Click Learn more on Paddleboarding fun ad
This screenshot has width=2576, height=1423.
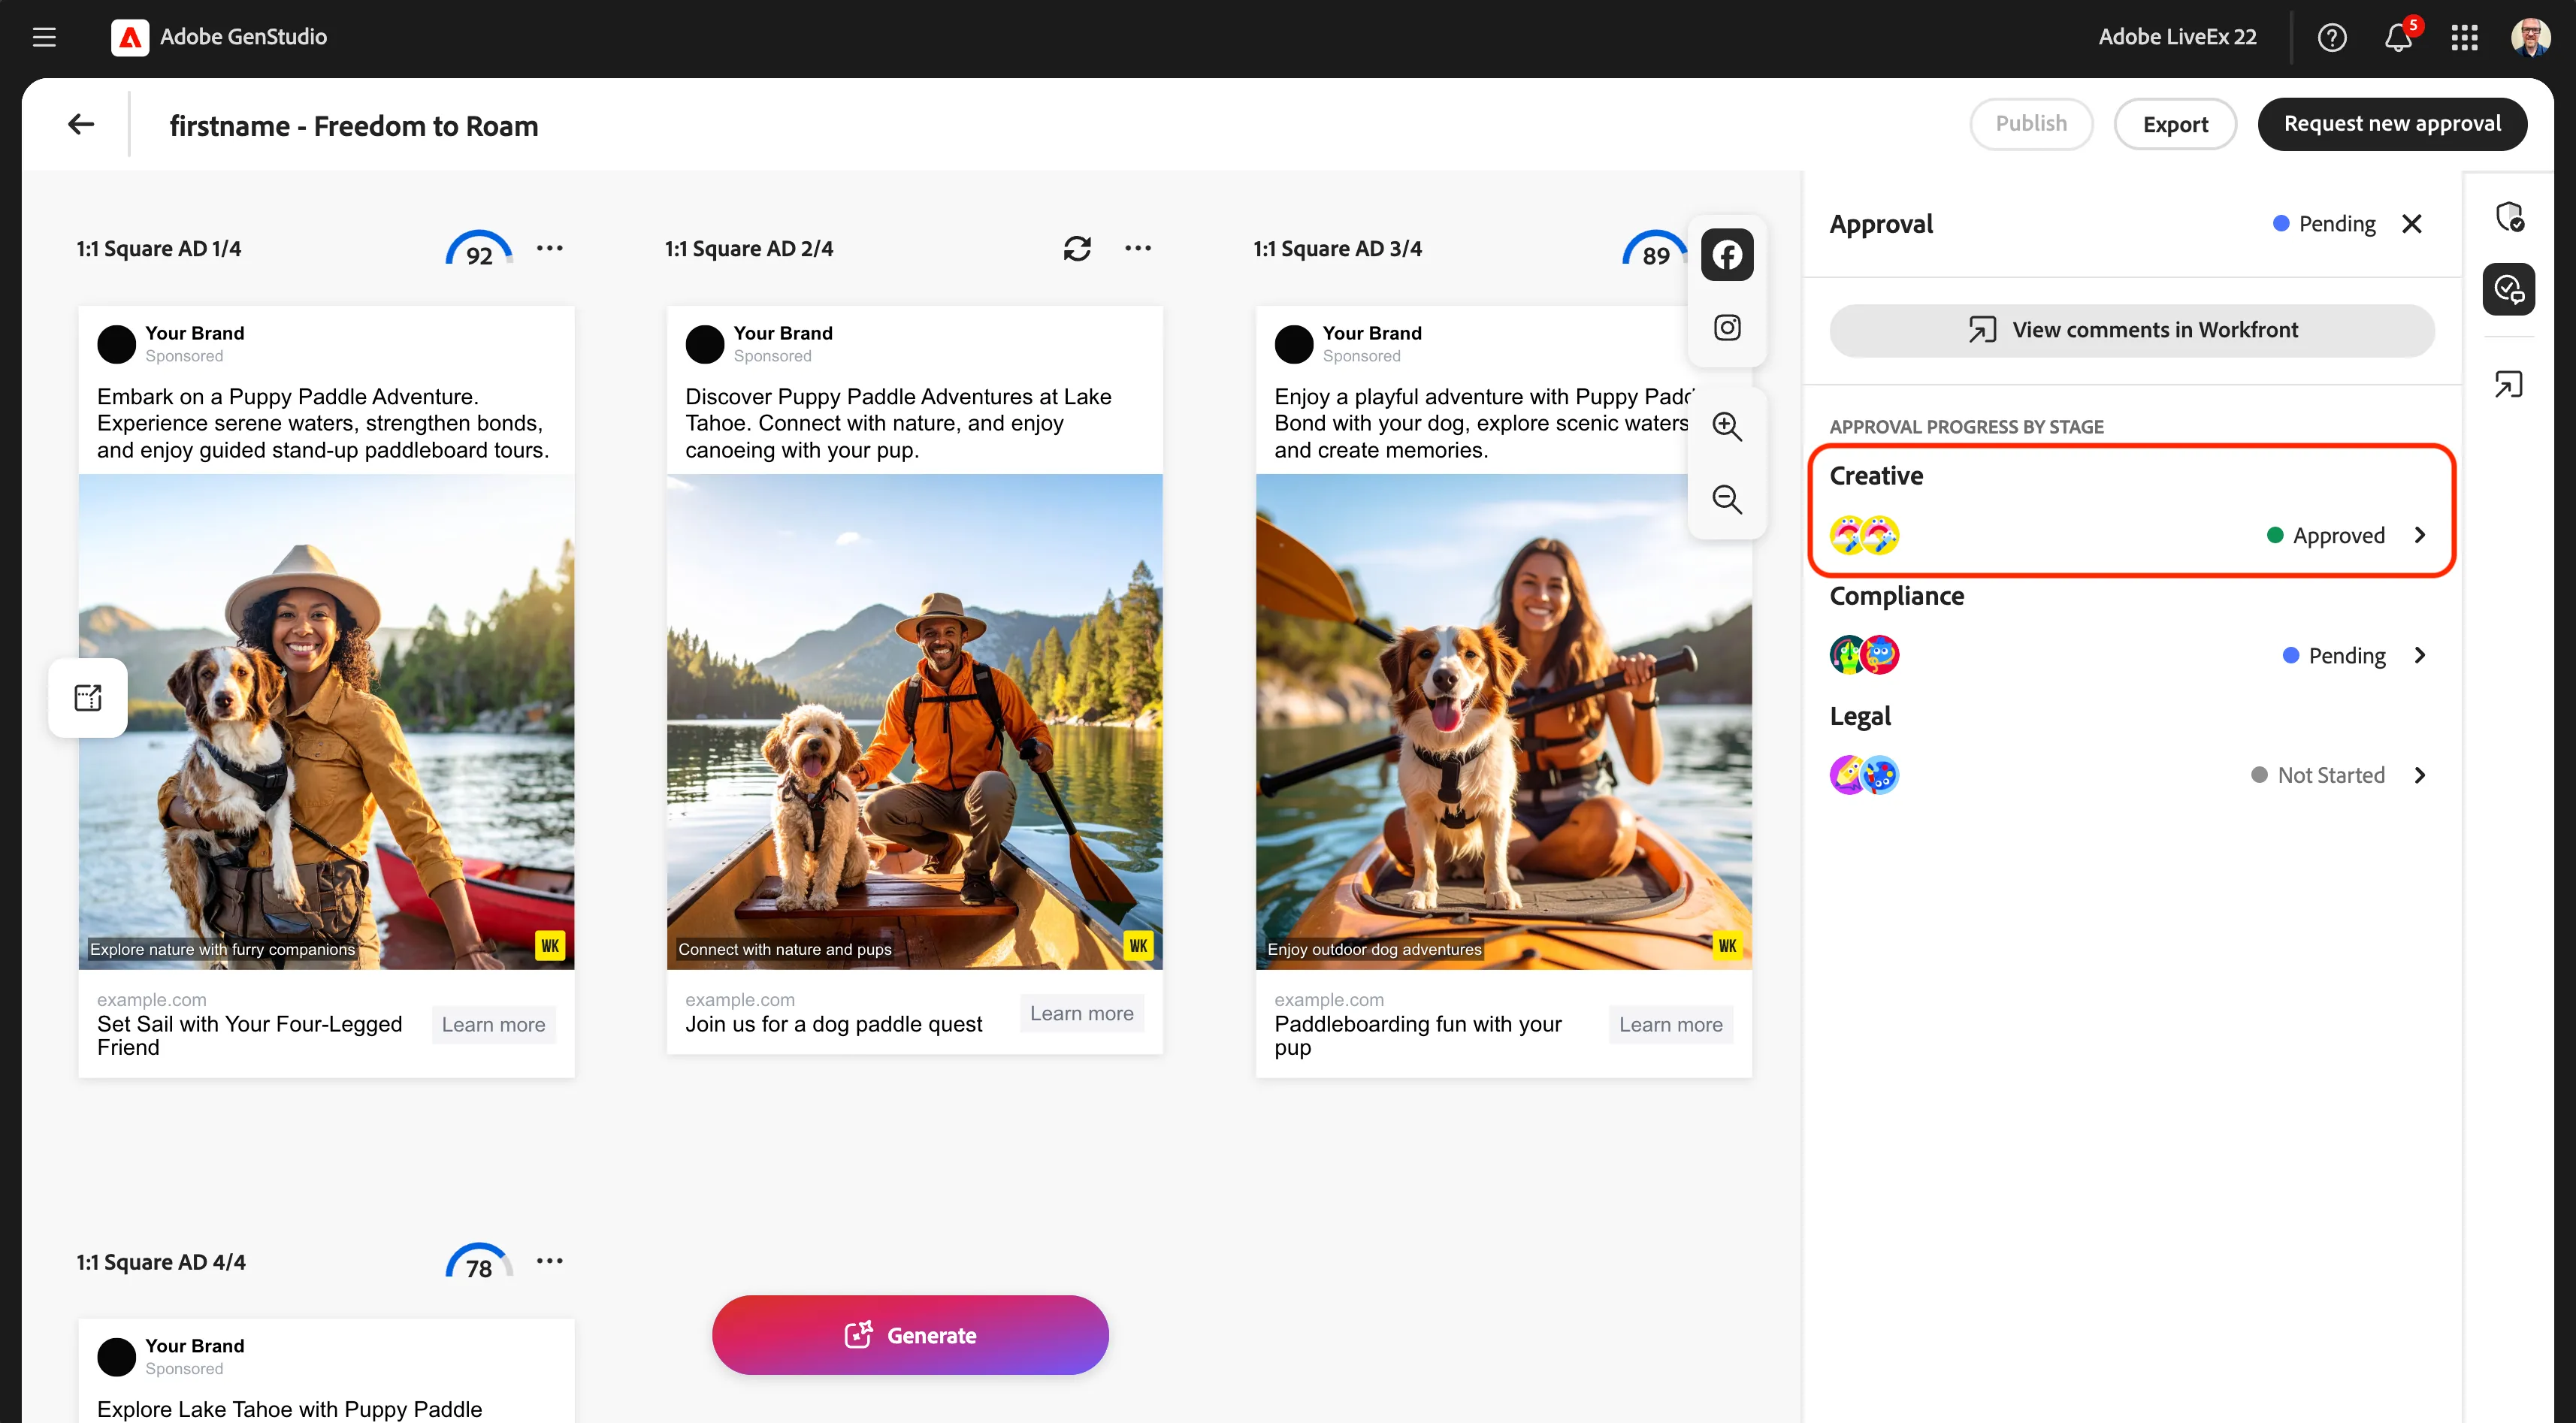pyautogui.click(x=1671, y=1025)
